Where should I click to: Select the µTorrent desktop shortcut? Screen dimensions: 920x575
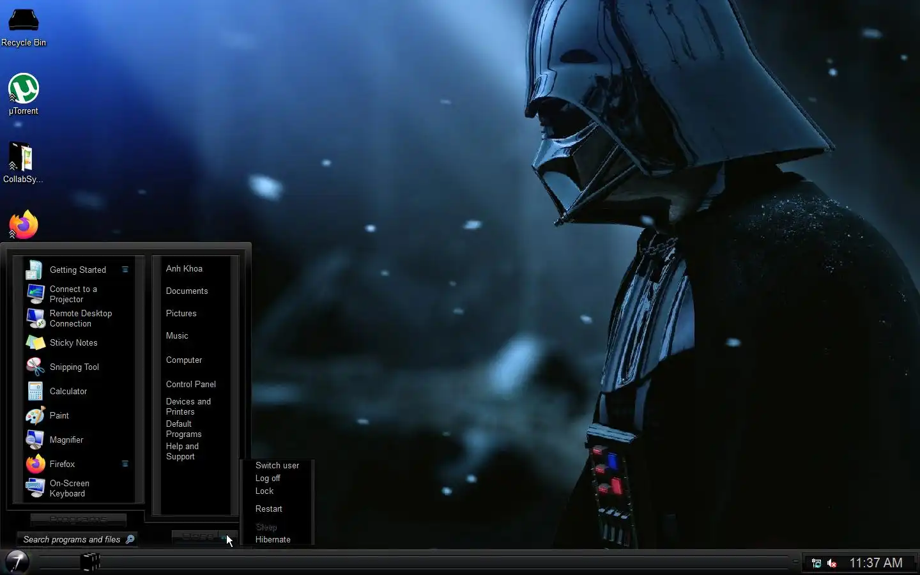(x=24, y=94)
